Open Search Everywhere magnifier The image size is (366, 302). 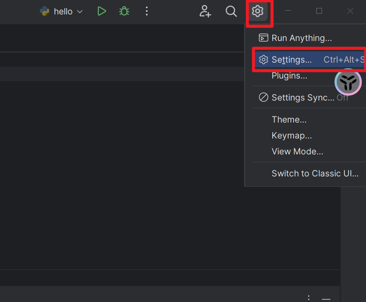coord(231,11)
